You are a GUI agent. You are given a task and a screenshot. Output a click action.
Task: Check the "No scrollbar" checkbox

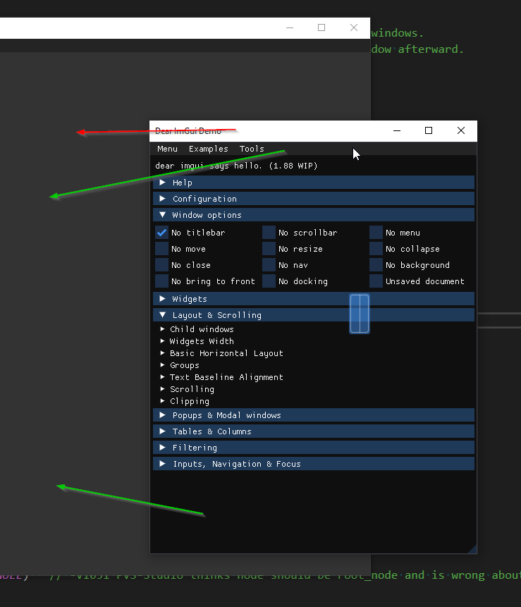tap(269, 232)
